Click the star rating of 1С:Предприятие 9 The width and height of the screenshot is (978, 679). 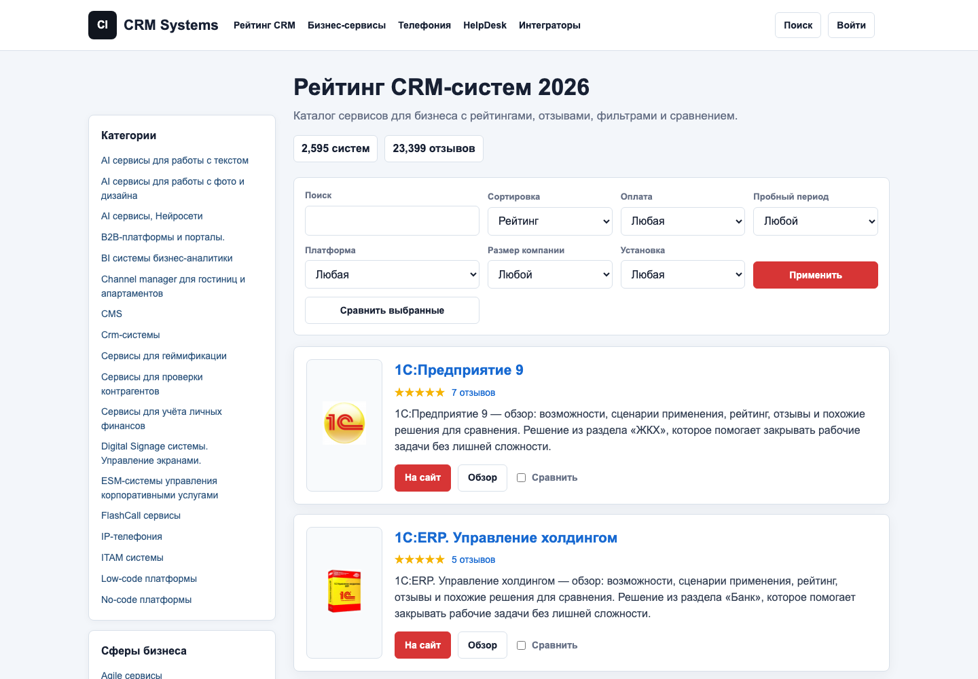tap(420, 392)
